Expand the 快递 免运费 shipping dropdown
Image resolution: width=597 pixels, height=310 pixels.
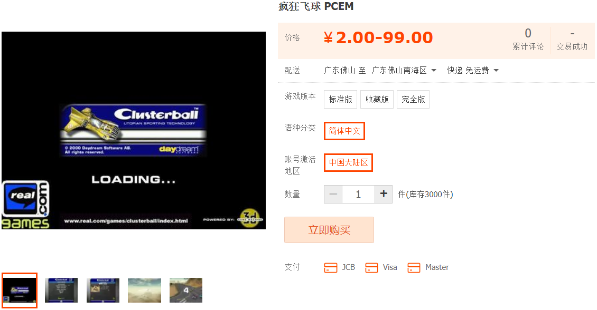[x=473, y=70]
